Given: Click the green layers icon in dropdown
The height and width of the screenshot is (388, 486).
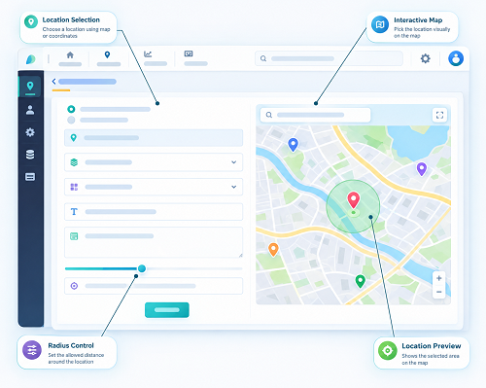Looking at the screenshot, I should tap(74, 162).
